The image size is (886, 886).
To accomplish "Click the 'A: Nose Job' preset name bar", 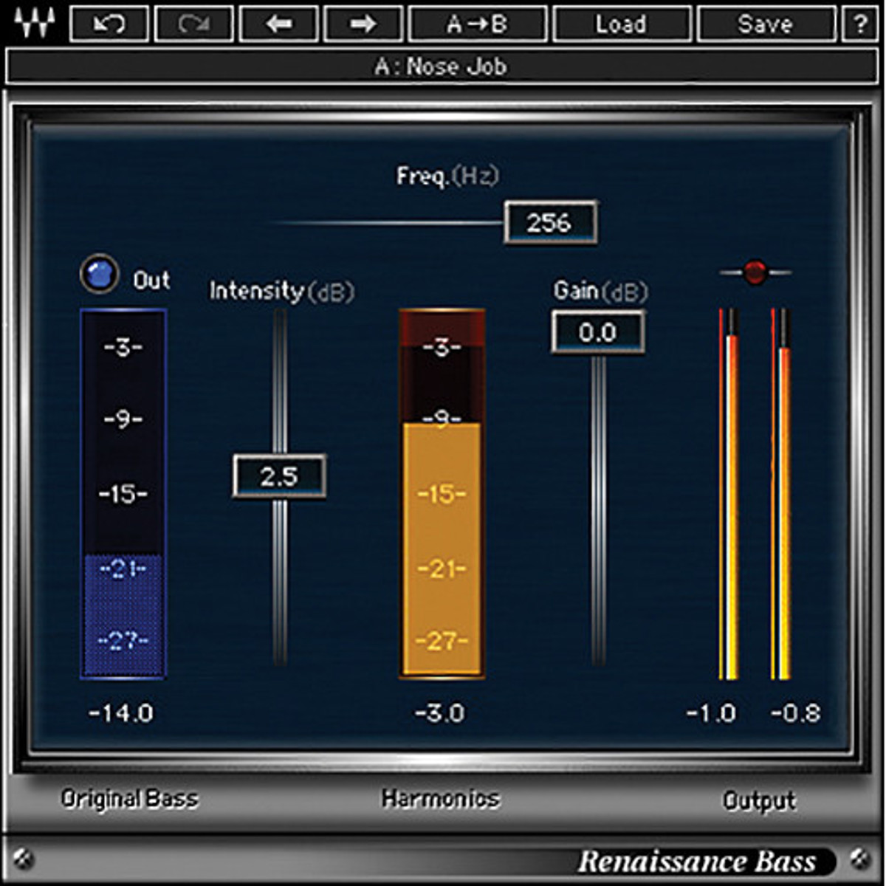I will [x=442, y=67].
